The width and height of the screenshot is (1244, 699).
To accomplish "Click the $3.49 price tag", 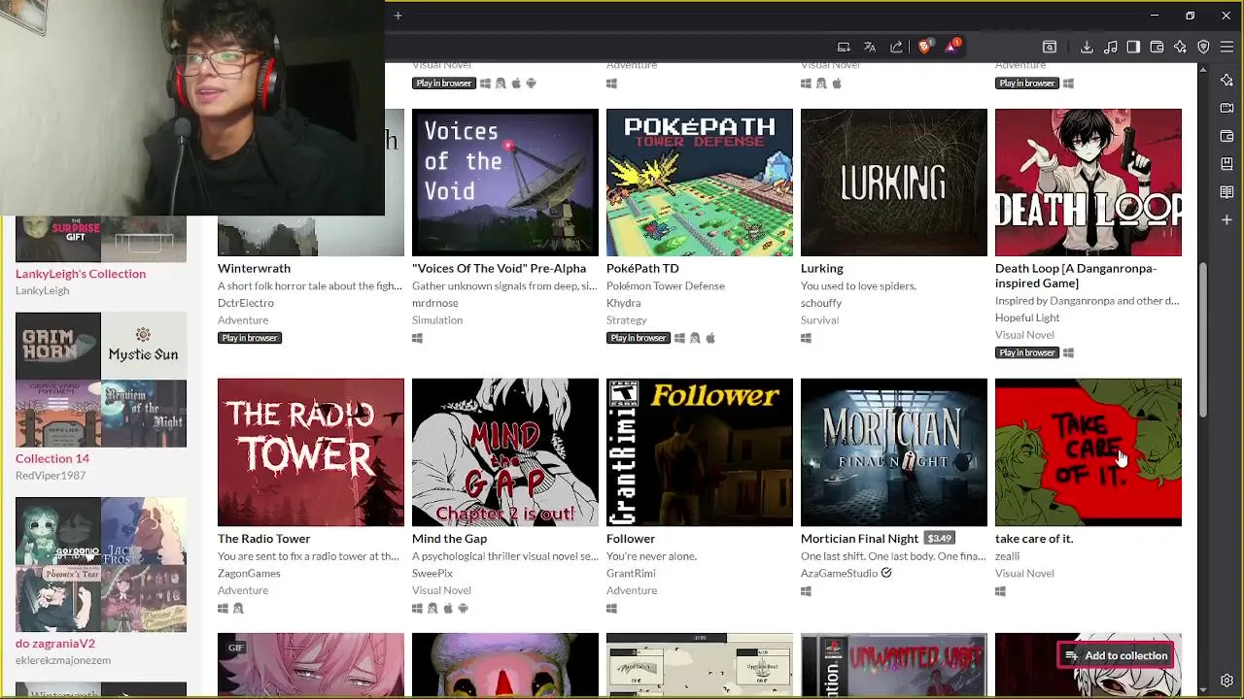I will [x=939, y=538].
